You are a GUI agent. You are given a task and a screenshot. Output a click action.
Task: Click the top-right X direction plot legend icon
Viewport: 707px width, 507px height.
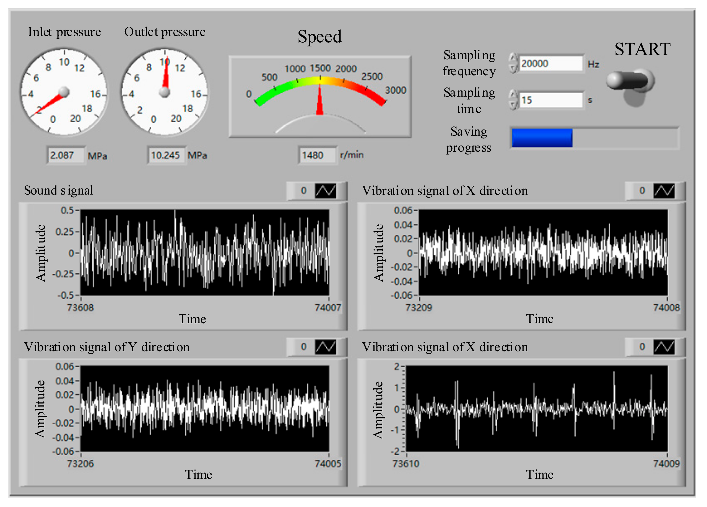click(x=664, y=191)
